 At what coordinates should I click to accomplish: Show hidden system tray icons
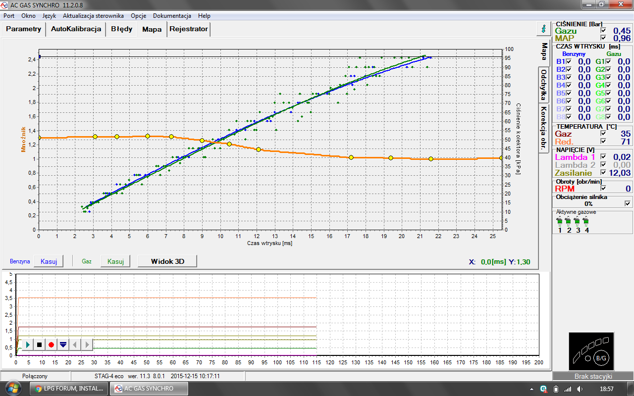click(x=532, y=389)
